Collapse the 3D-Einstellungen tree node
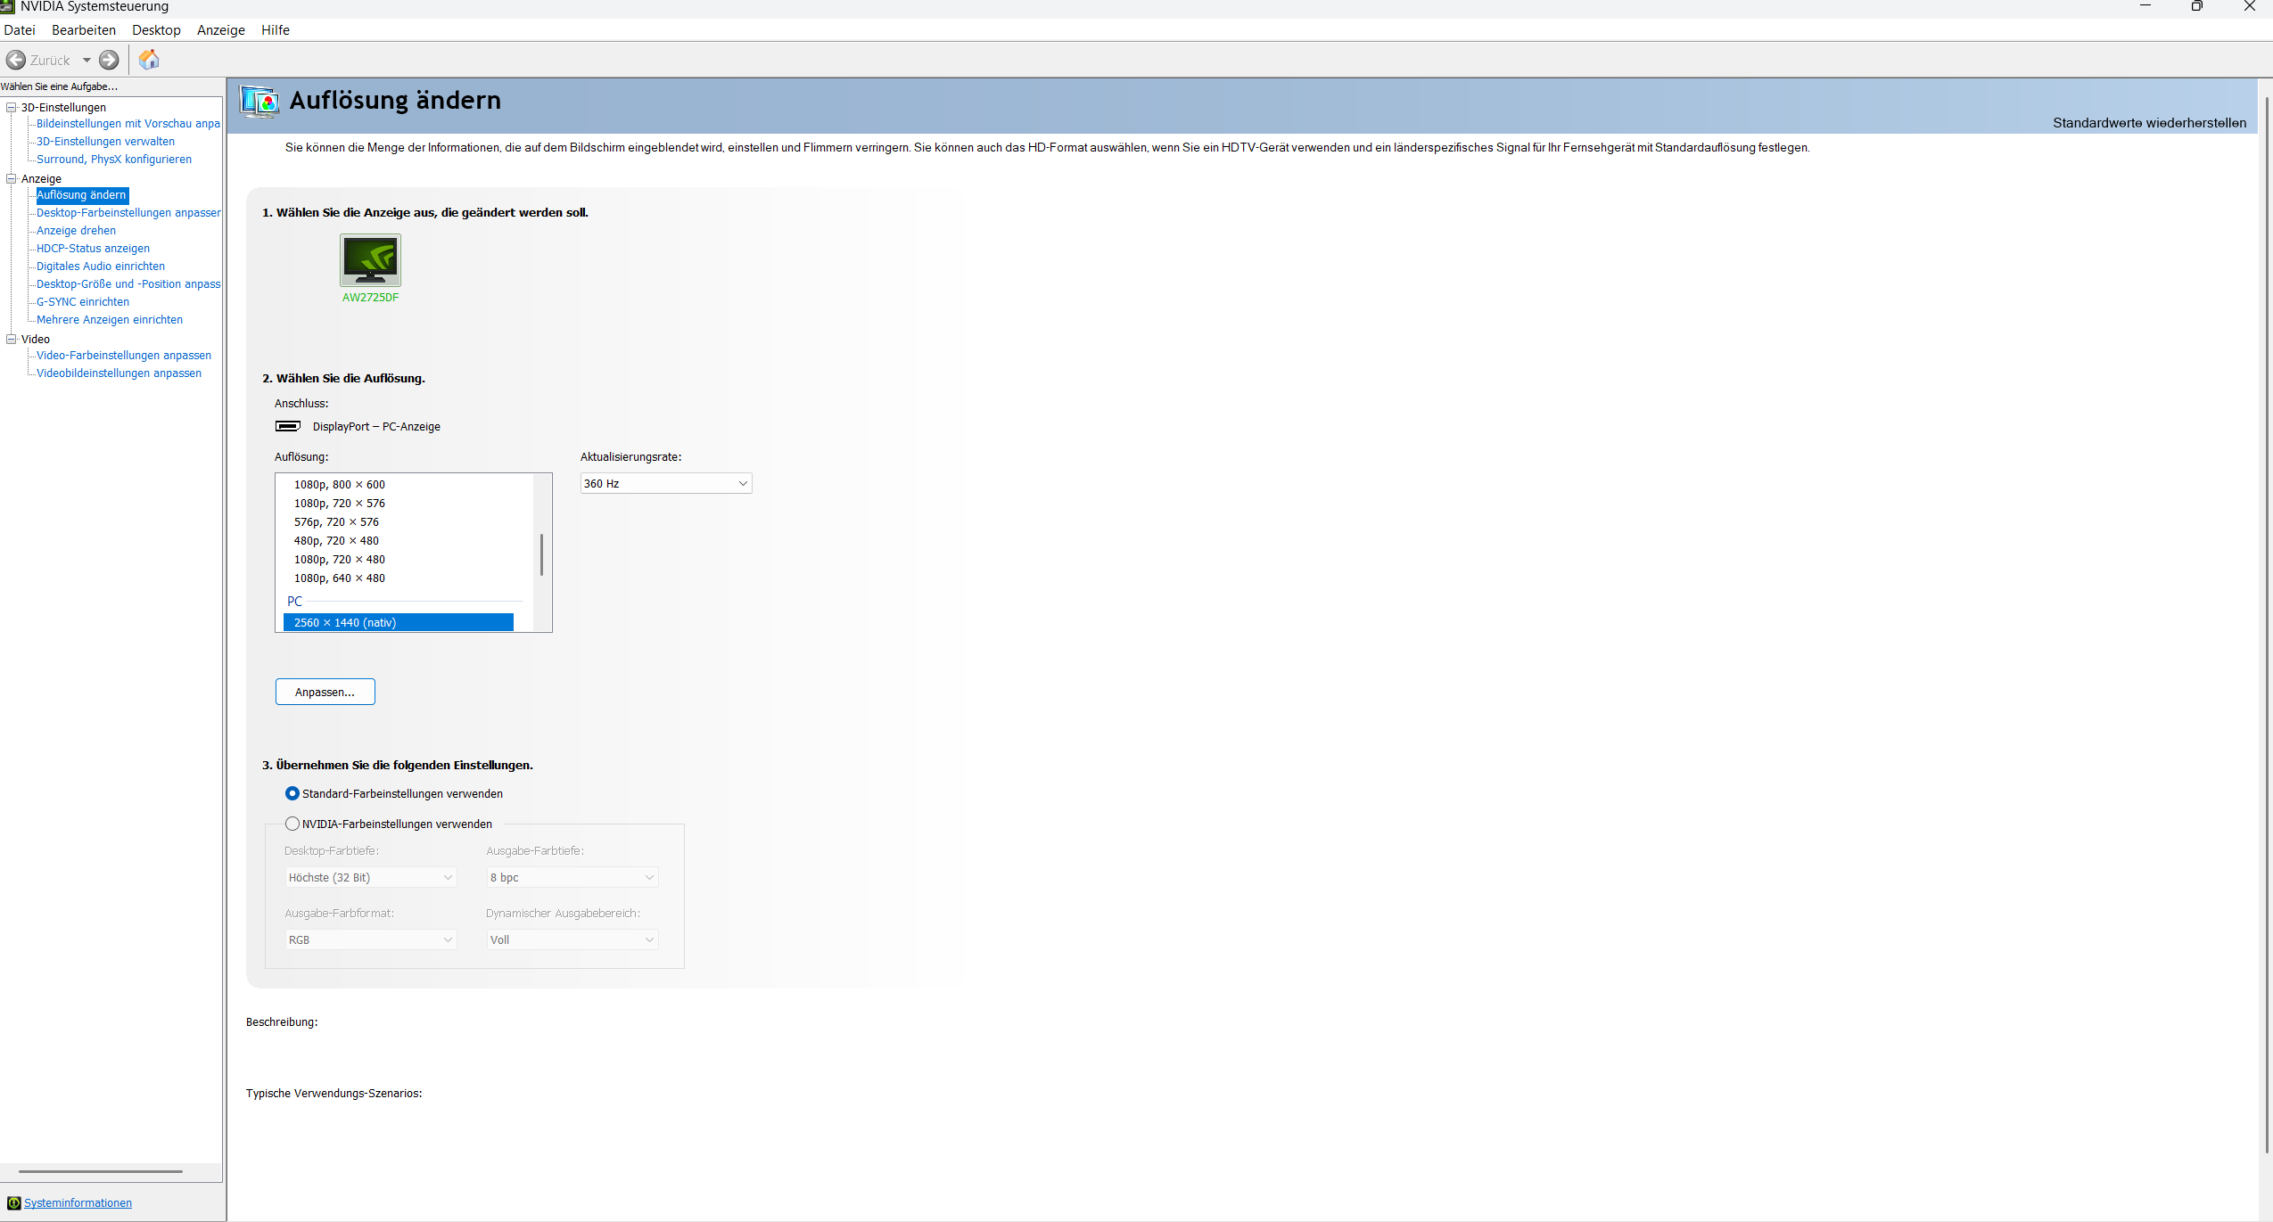The height and width of the screenshot is (1222, 2273). click(x=12, y=107)
